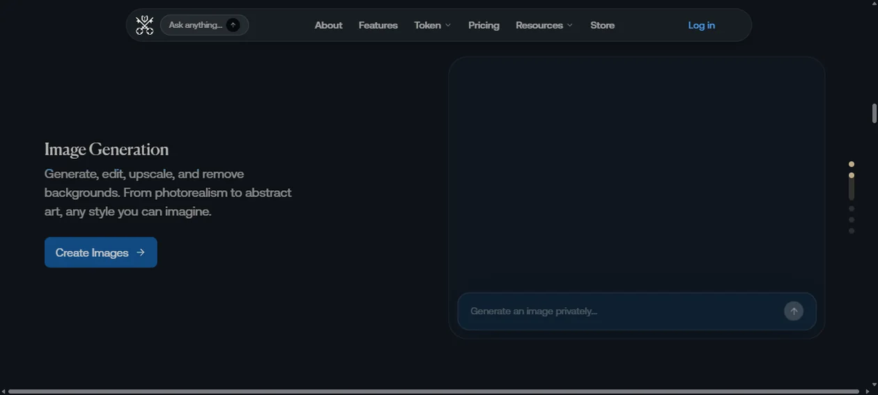This screenshot has width=878, height=395.
Task: Visit the Store link in navbar
Action: [x=603, y=25]
